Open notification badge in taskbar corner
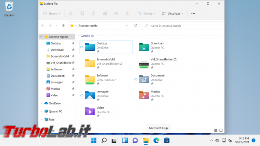 pyautogui.click(x=253, y=140)
